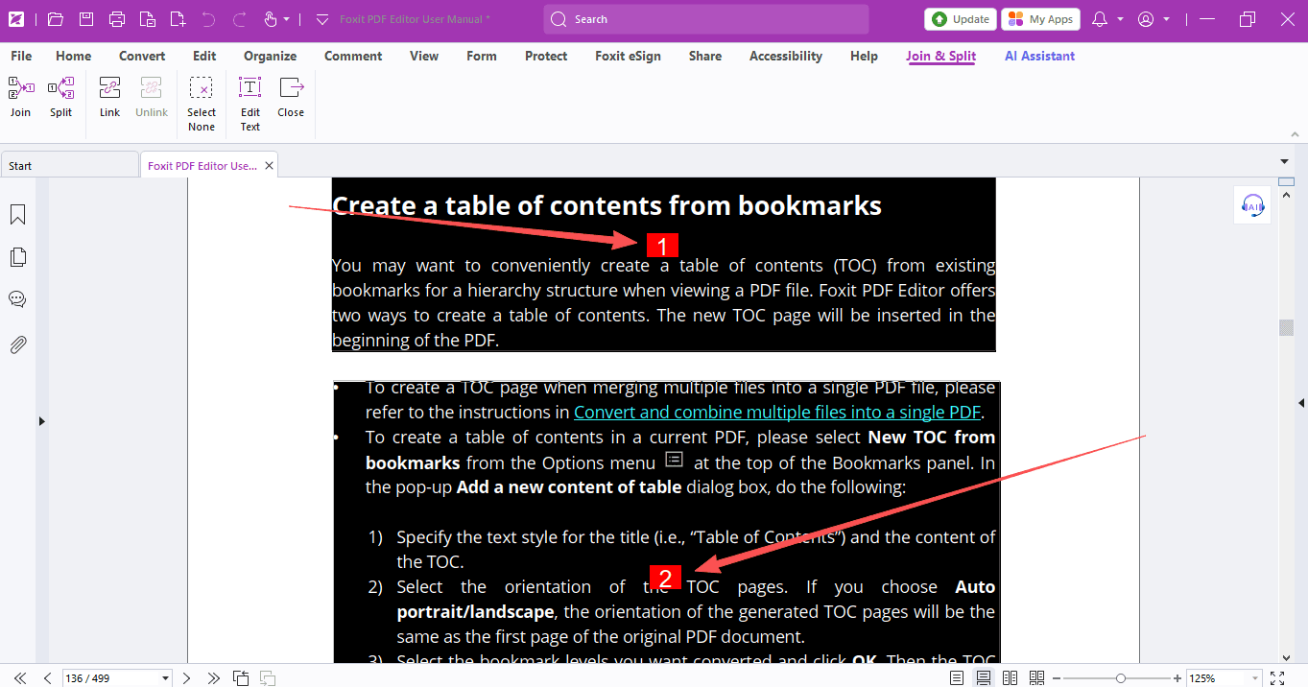This screenshot has width=1308, height=687.
Task: Go to next page arrow
Action: click(x=187, y=678)
